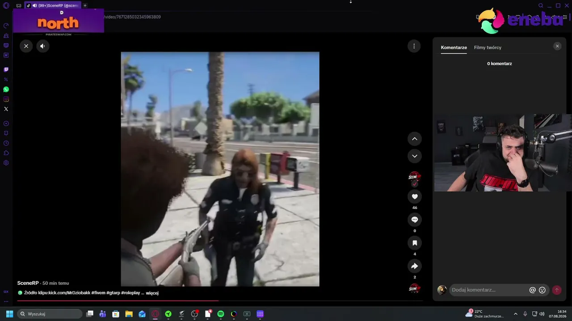Click the #fivem hashtag in the caption
The height and width of the screenshot is (321, 572).
[98, 293]
